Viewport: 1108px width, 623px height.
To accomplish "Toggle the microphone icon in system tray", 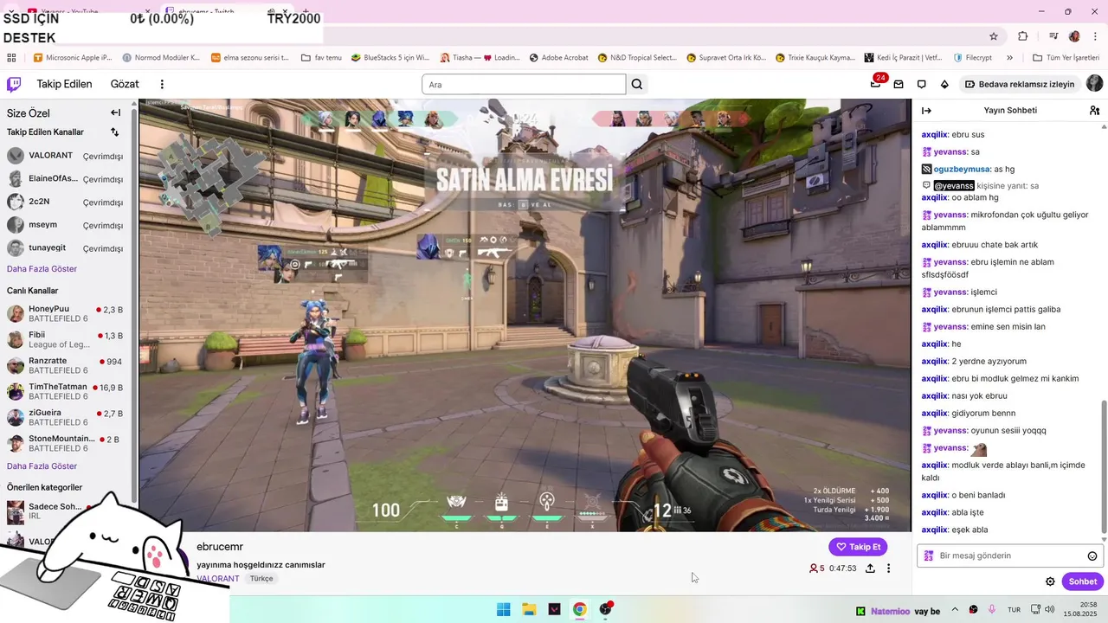I will [x=992, y=610].
